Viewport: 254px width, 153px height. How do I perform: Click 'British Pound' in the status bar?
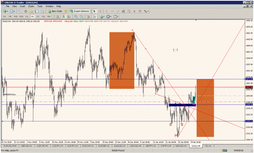118,151
